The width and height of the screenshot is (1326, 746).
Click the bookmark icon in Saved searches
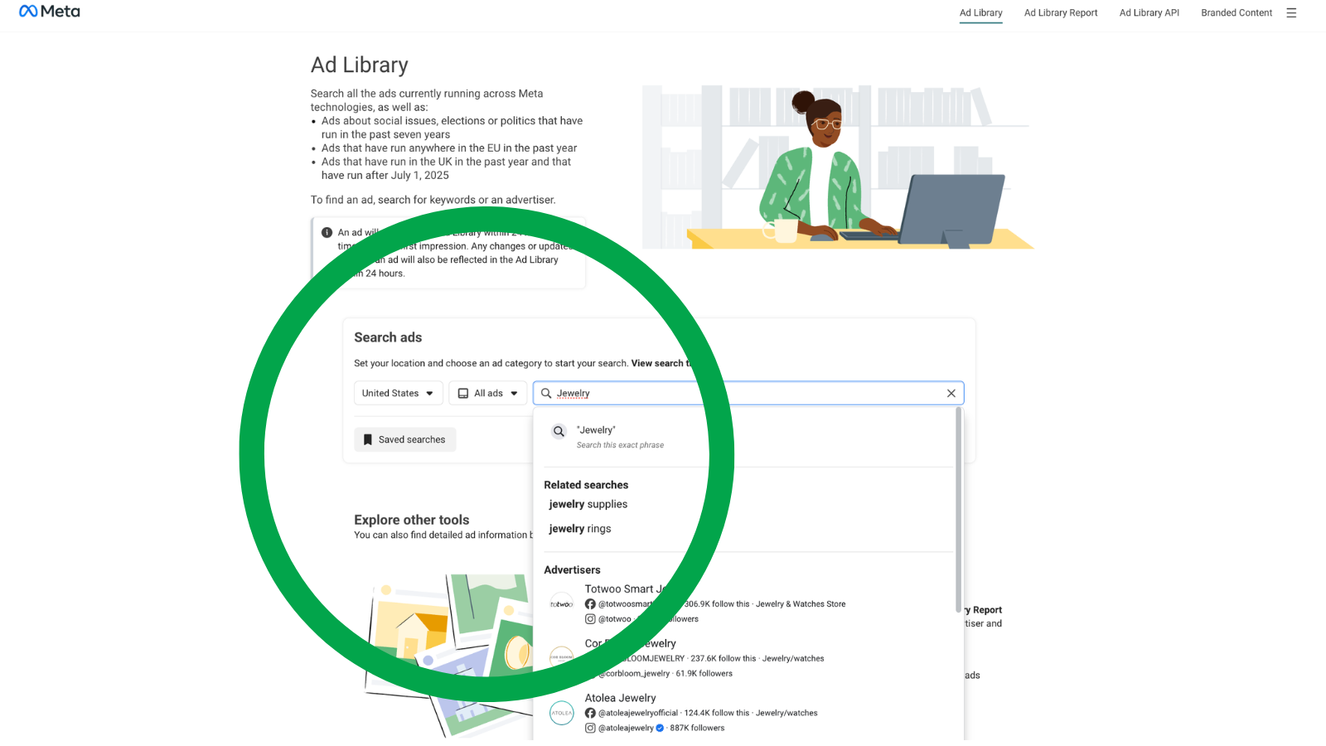[x=368, y=440]
